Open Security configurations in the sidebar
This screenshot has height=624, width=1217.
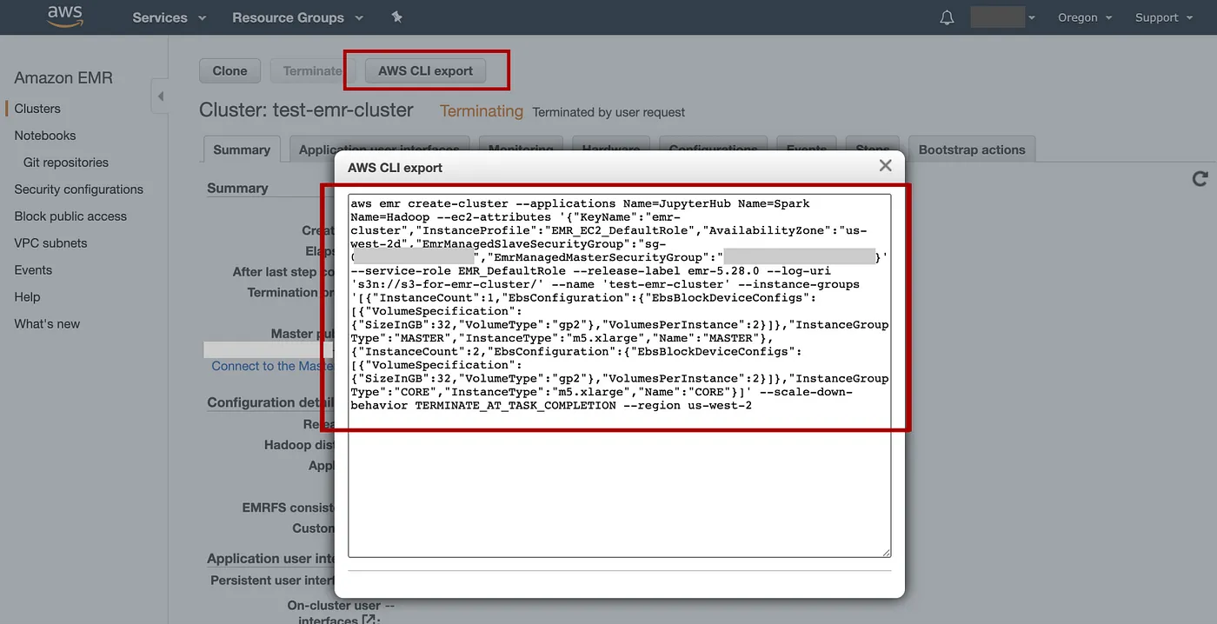click(x=78, y=189)
